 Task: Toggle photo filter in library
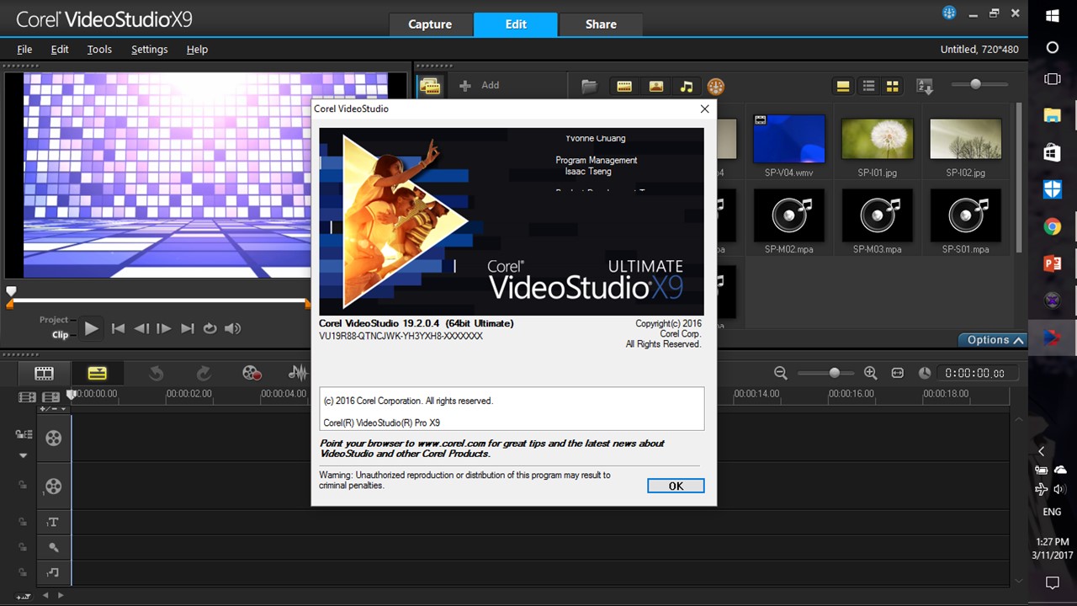(656, 86)
